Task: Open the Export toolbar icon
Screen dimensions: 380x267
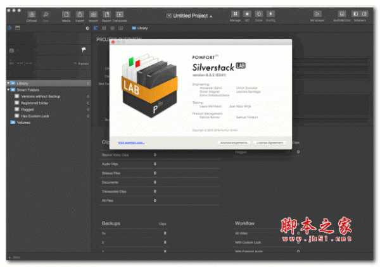Action: click(80, 15)
